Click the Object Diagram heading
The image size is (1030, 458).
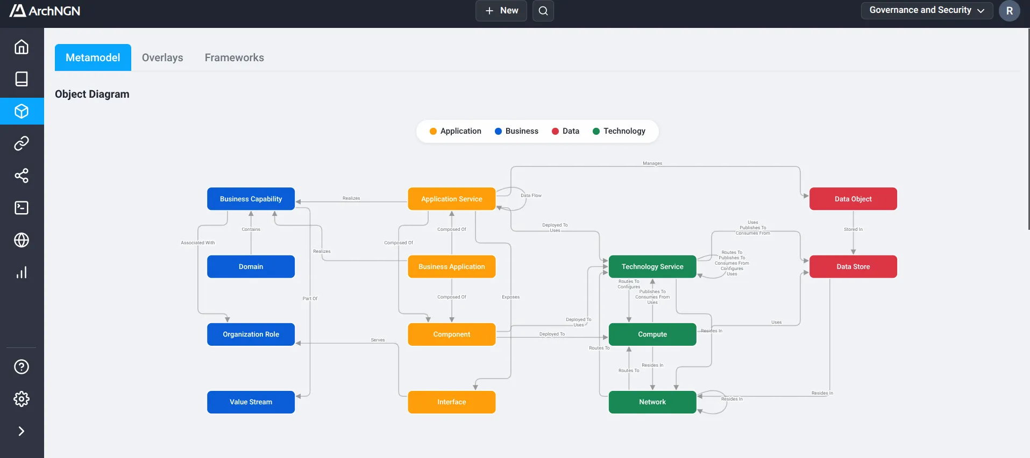tap(92, 94)
